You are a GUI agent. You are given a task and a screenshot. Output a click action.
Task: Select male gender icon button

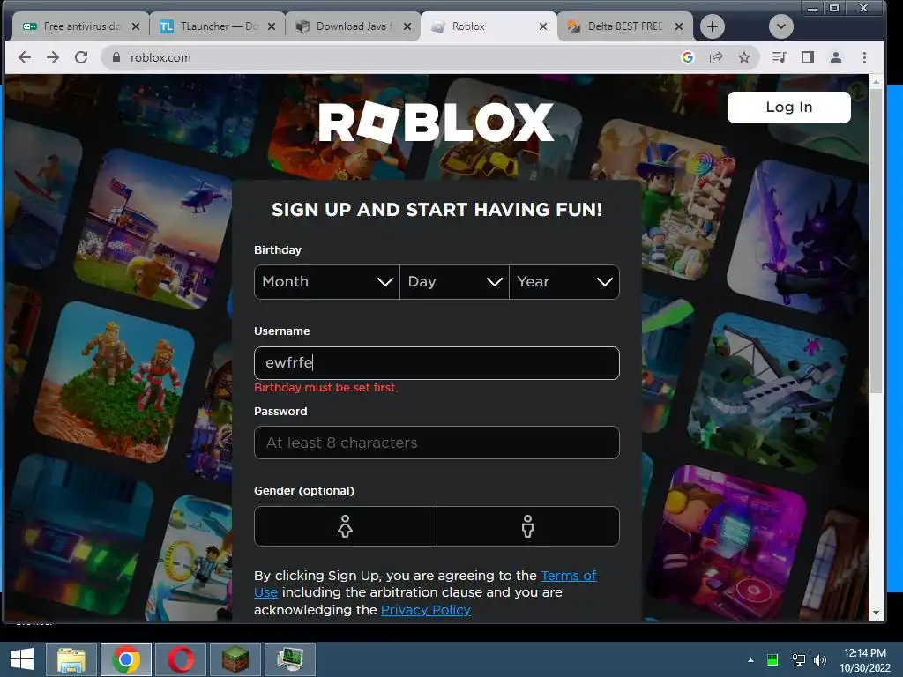(x=528, y=526)
